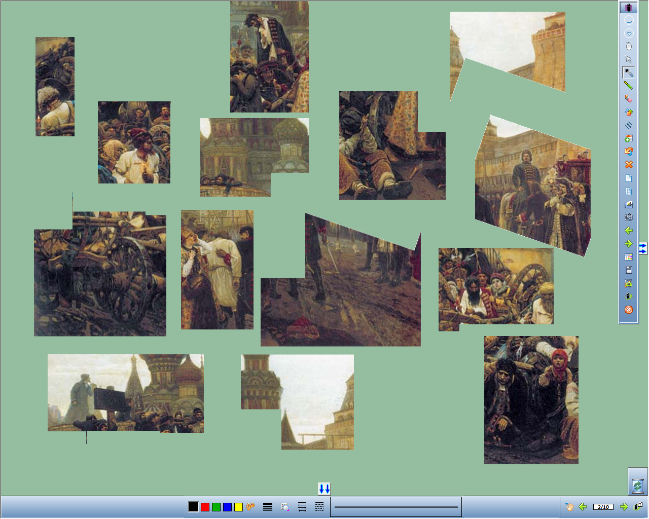Click the orange X clear icon
This screenshot has height=519, width=649.
629,165
